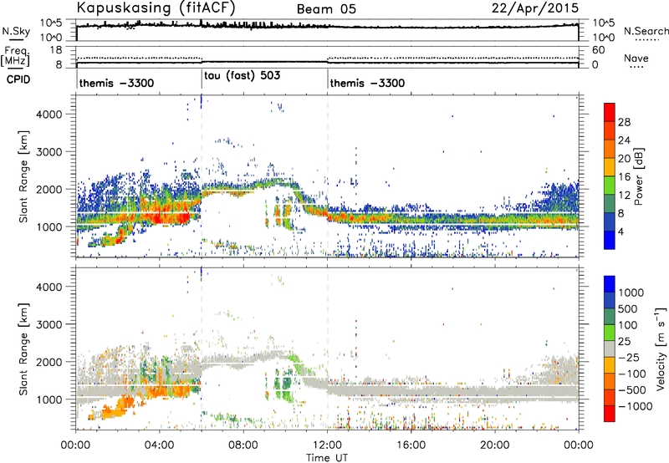Click the 3000 tick of the velocity panel

[x=49, y=324]
